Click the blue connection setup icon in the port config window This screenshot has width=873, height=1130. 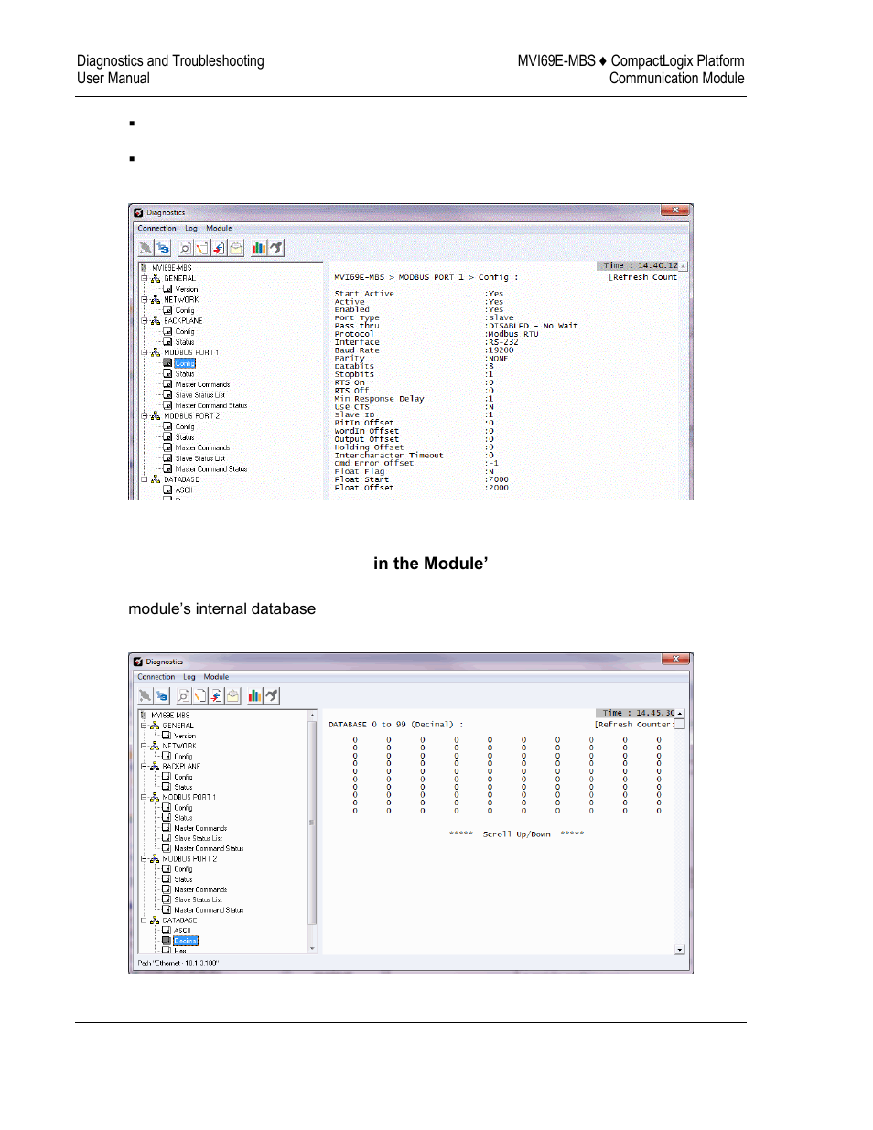pos(163,248)
